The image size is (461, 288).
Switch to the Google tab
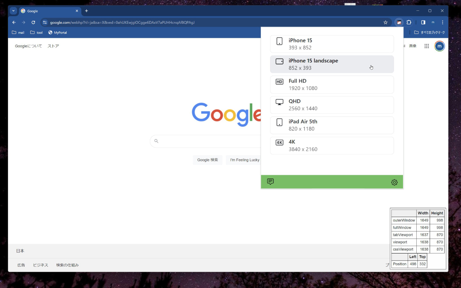pos(50,11)
